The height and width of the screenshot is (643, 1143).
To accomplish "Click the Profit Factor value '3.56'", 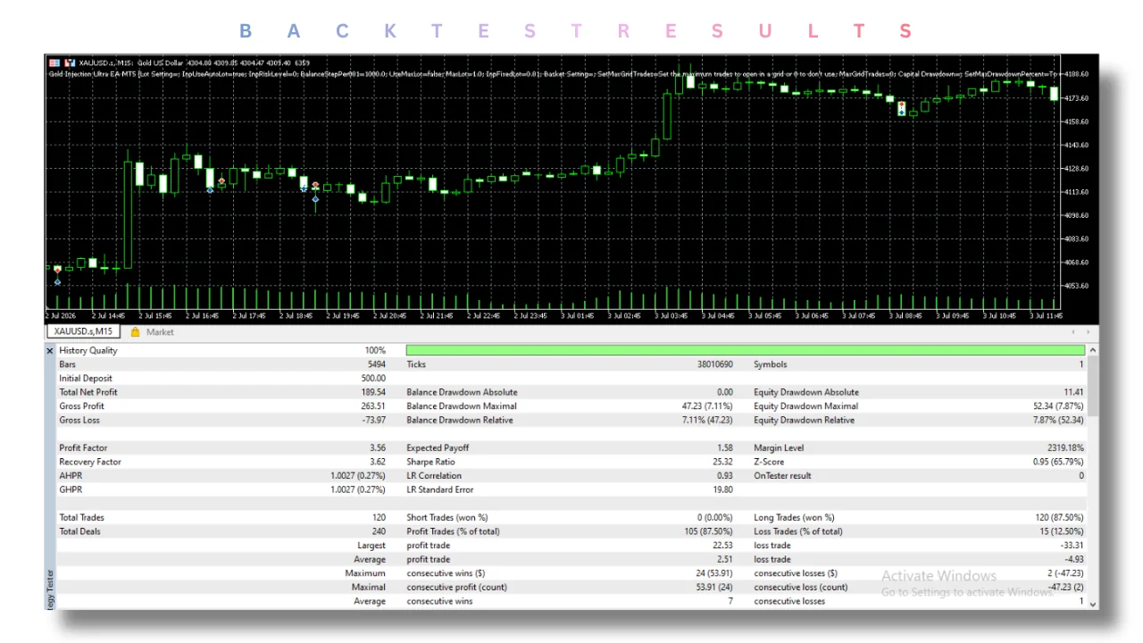I will click(x=378, y=448).
